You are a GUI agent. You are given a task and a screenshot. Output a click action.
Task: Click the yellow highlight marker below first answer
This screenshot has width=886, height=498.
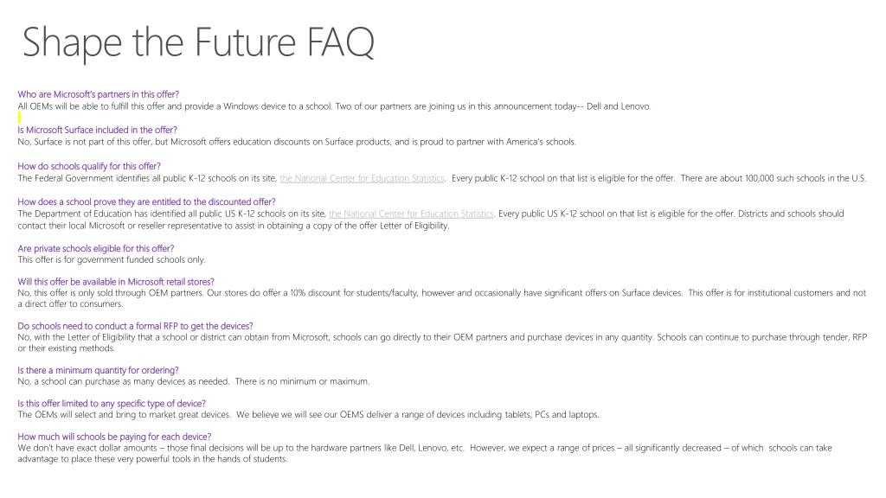(19, 118)
